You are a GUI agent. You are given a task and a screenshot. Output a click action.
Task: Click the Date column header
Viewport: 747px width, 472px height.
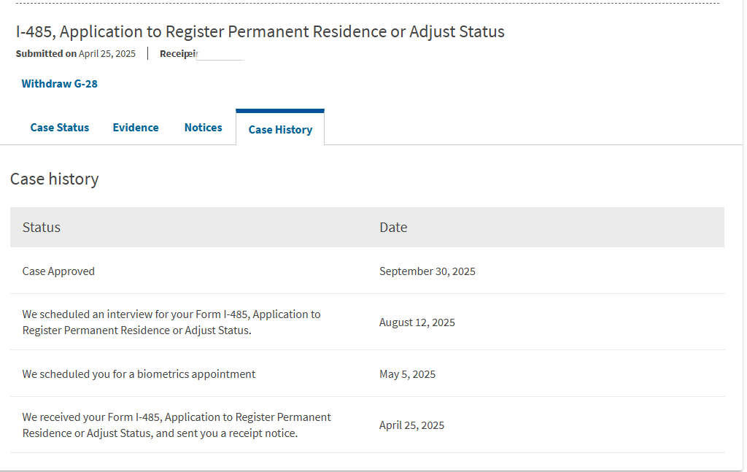[x=393, y=227]
